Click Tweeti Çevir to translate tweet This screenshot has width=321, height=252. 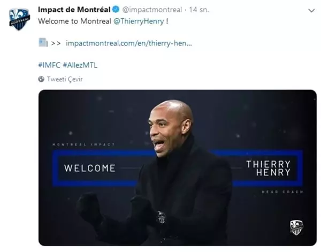click(x=65, y=79)
